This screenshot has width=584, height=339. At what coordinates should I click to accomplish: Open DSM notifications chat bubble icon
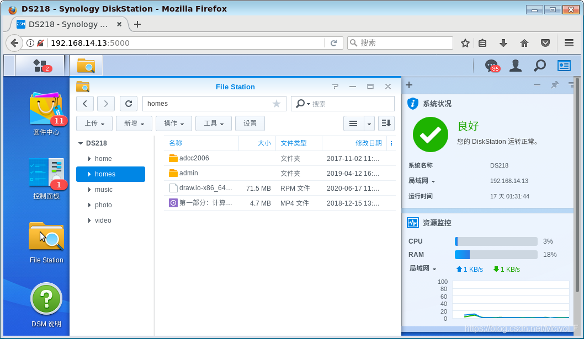coord(492,66)
